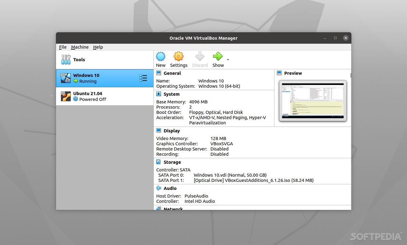Click the Storage section disk icon
The height and width of the screenshot is (245, 407).
[x=159, y=162]
